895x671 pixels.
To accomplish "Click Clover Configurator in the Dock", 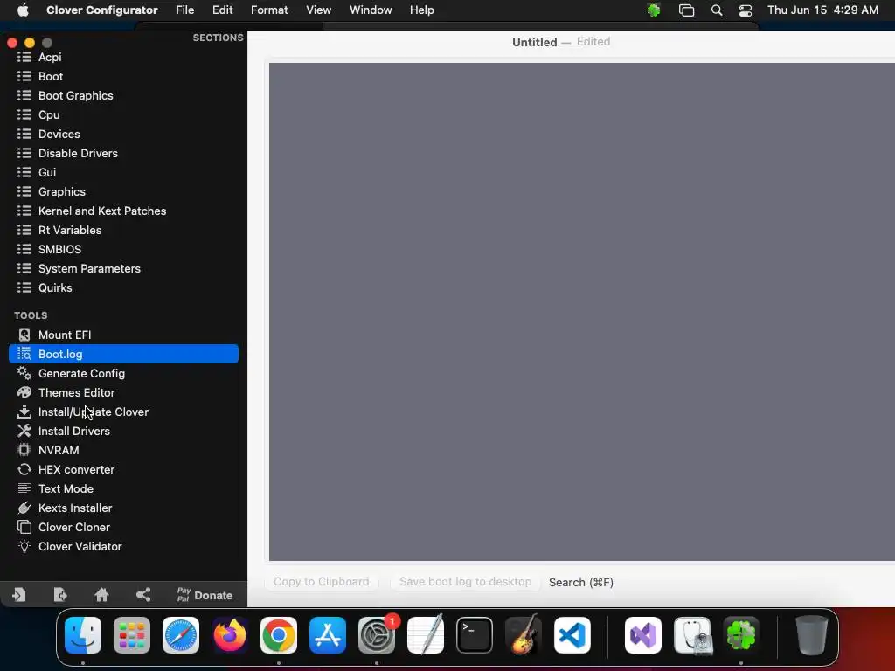I will pyautogui.click(x=741, y=635).
